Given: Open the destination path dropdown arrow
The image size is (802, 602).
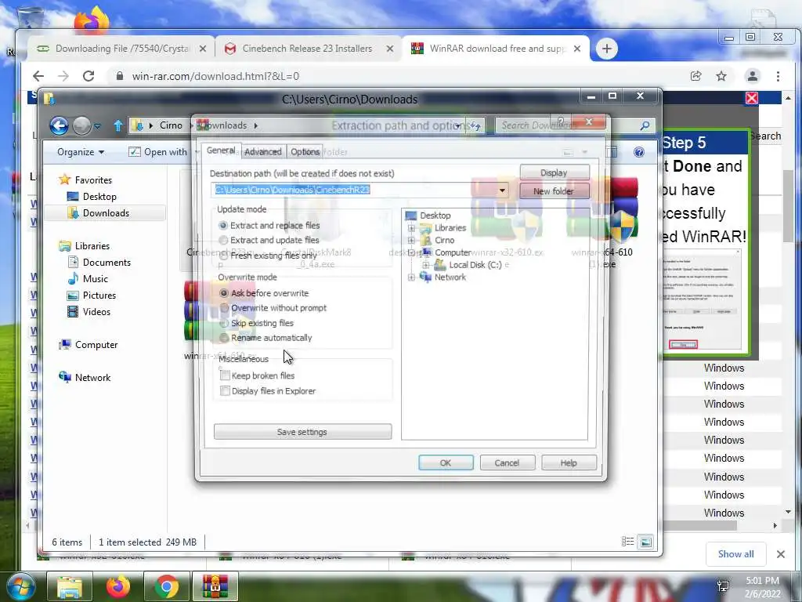Looking at the screenshot, I should (502, 190).
